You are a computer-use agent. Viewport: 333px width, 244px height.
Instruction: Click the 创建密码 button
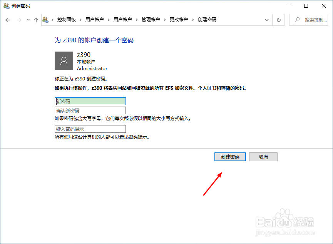pyautogui.click(x=230, y=157)
